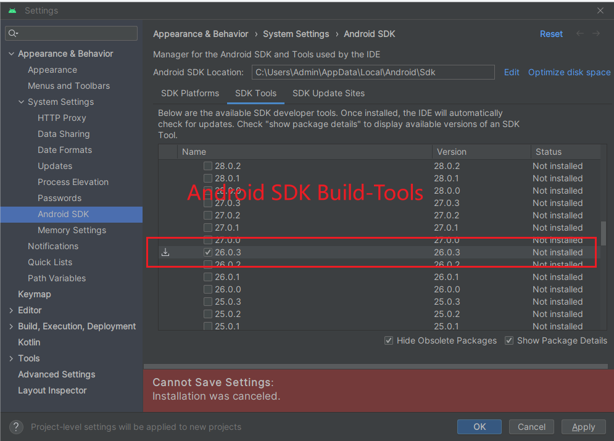This screenshot has height=441, width=614.
Task: Click the Android SDK Location field
Action: coord(373,72)
